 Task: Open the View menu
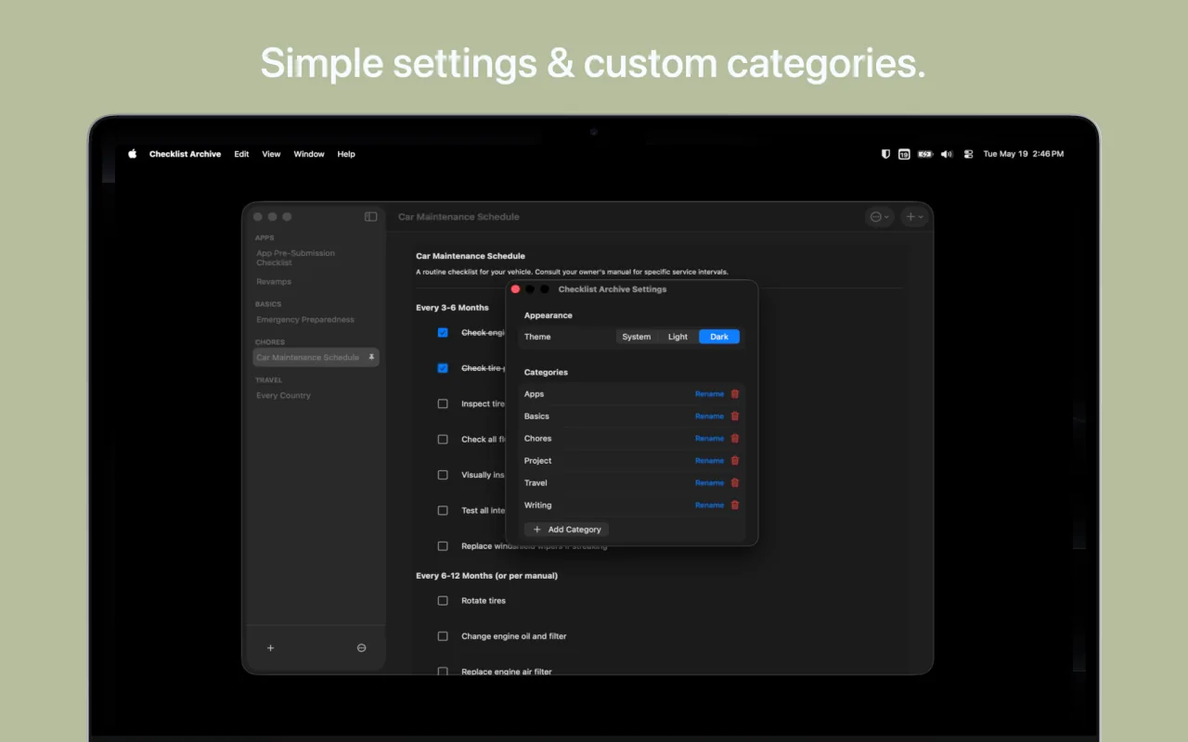[x=271, y=154]
